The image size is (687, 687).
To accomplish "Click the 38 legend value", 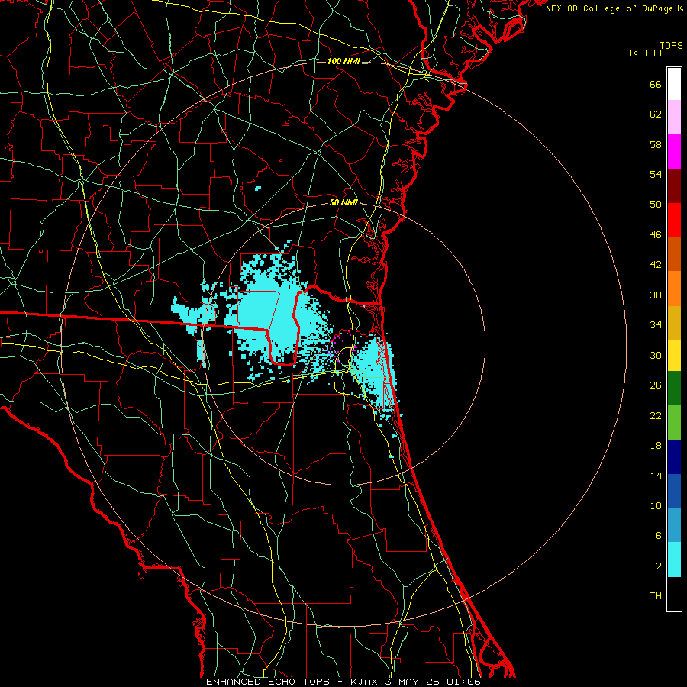I will pyautogui.click(x=656, y=295).
